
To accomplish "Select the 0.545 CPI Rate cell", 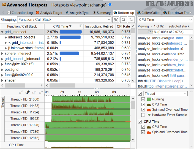I will click(x=123, y=75).
